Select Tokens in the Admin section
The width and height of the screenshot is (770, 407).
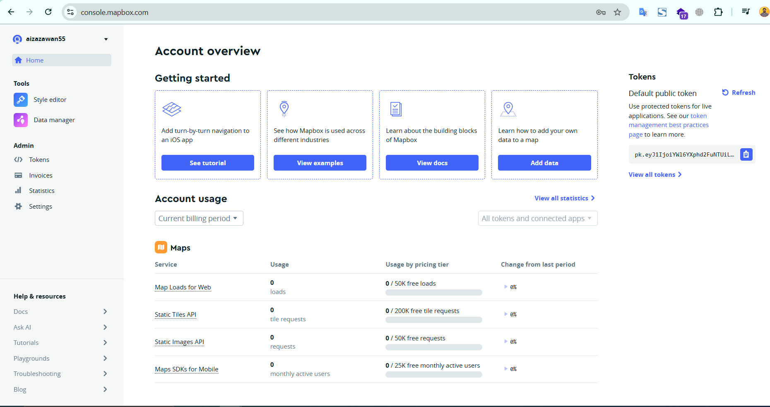click(x=39, y=159)
